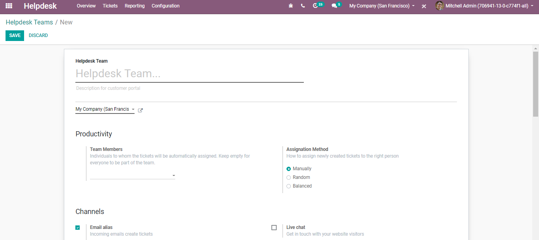Select Balanced assignation method
This screenshot has height=240, width=539.
click(x=289, y=186)
